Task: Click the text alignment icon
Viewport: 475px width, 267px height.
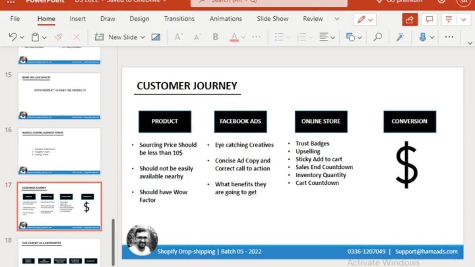Action: tap(324, 37)
